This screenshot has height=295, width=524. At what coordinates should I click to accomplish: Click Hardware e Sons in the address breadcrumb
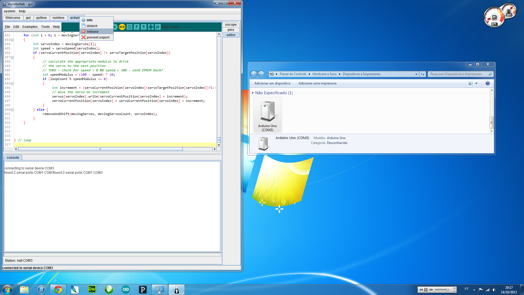(324, 74)
